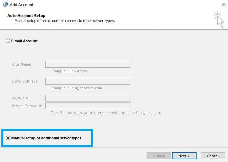Click the 'Your Name:' label

[x=21, y=64]
